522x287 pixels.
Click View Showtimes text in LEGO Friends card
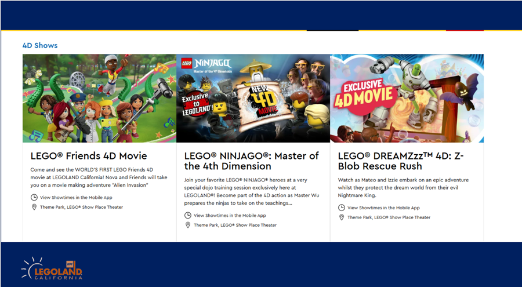76,198
